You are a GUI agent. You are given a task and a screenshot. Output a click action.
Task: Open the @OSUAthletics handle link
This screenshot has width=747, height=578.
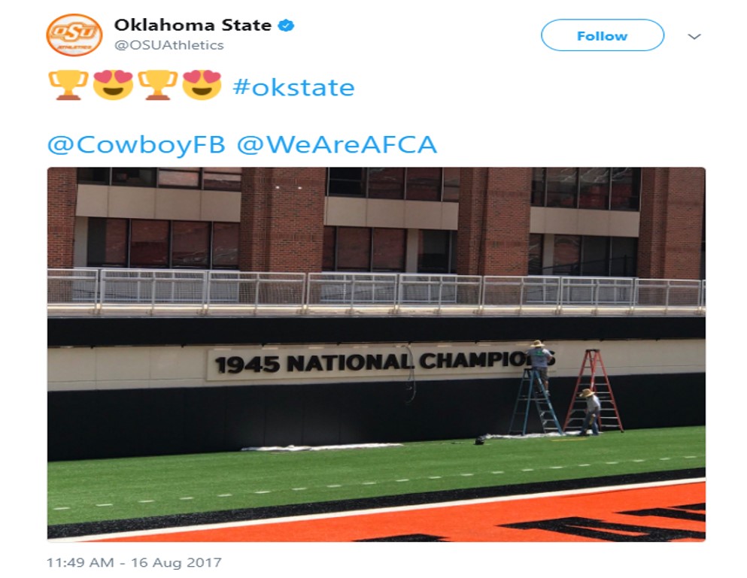coord(169,45)
